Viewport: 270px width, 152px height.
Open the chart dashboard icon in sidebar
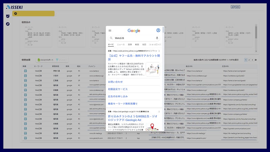pos(8,16)
